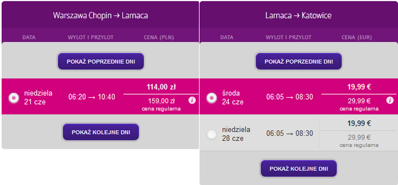Show next days for Warszawa Chopin → Larnaca
This screenshot has height=185, width=398.
(x=101, y=132)
